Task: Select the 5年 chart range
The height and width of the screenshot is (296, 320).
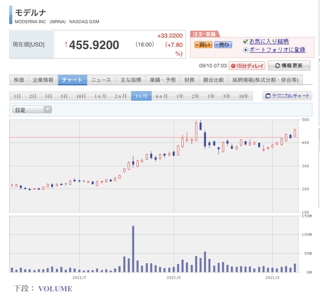Action: pos(226,96)
